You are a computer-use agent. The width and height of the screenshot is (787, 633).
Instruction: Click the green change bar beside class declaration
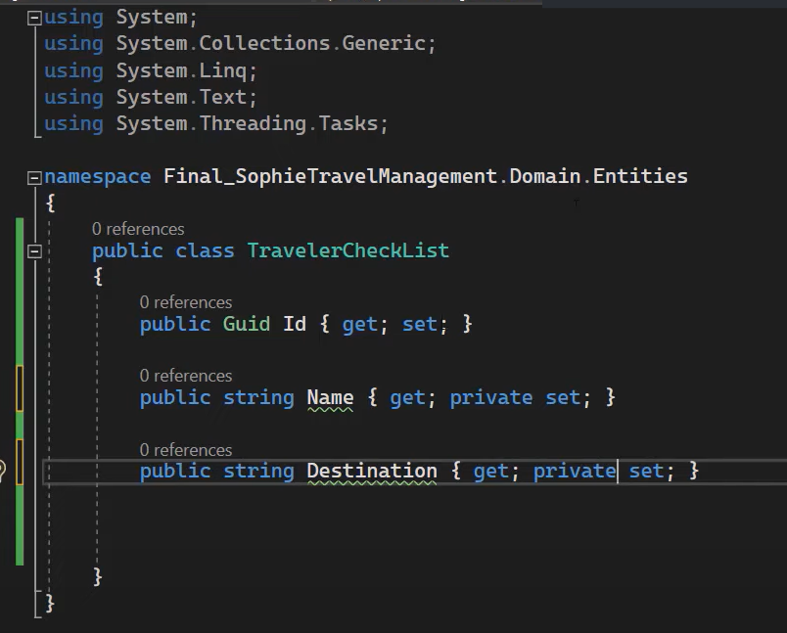pos(20,250)
